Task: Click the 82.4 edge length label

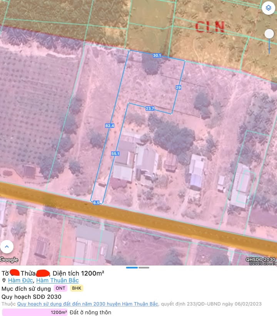Action: [x=109, y=125]
